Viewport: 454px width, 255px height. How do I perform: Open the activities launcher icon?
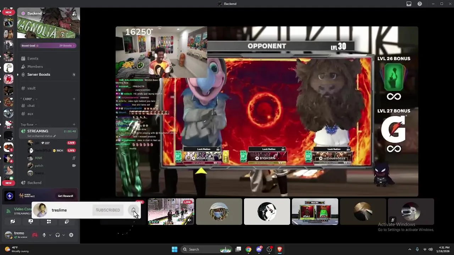49,221
